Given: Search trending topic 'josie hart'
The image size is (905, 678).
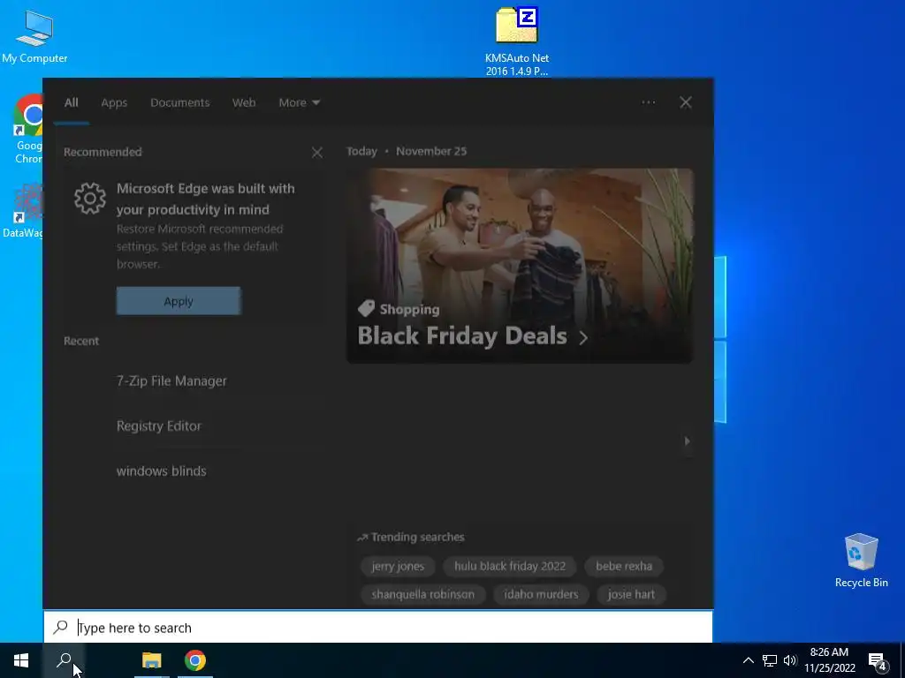Looking at the screenshot, I should [631, 594].
